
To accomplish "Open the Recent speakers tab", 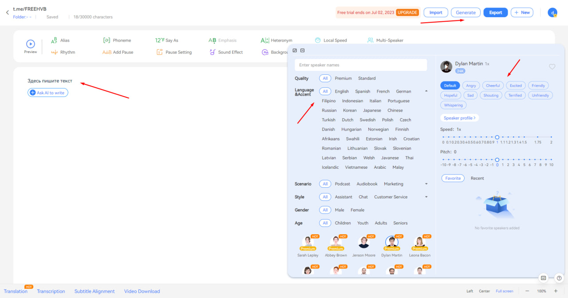I will [x=477, y=178].
